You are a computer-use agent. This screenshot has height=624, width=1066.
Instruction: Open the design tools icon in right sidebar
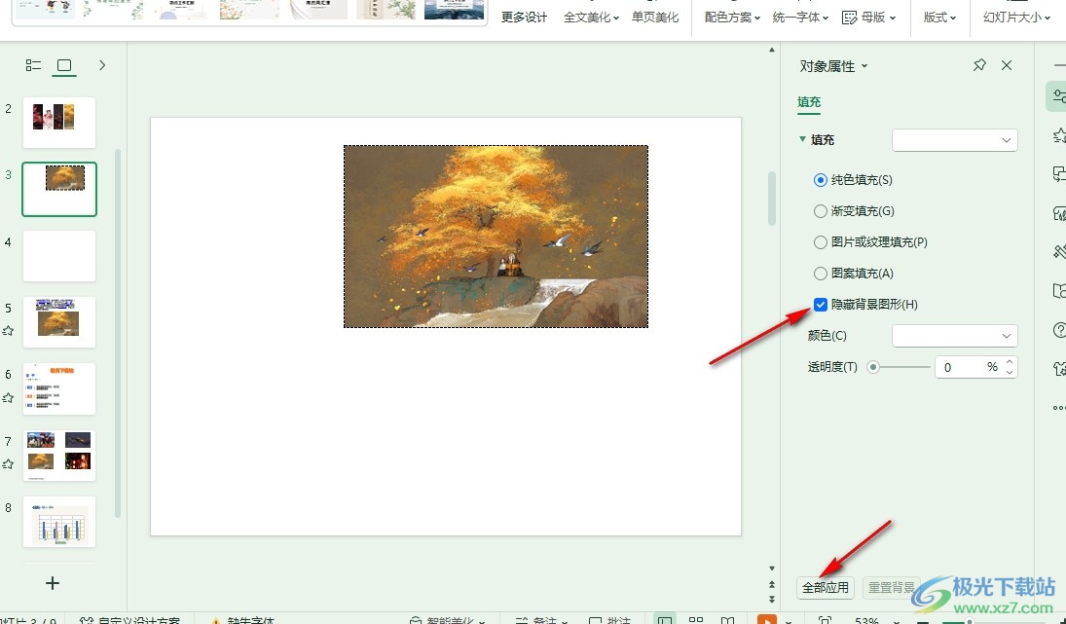click(x=1058, y=252)
